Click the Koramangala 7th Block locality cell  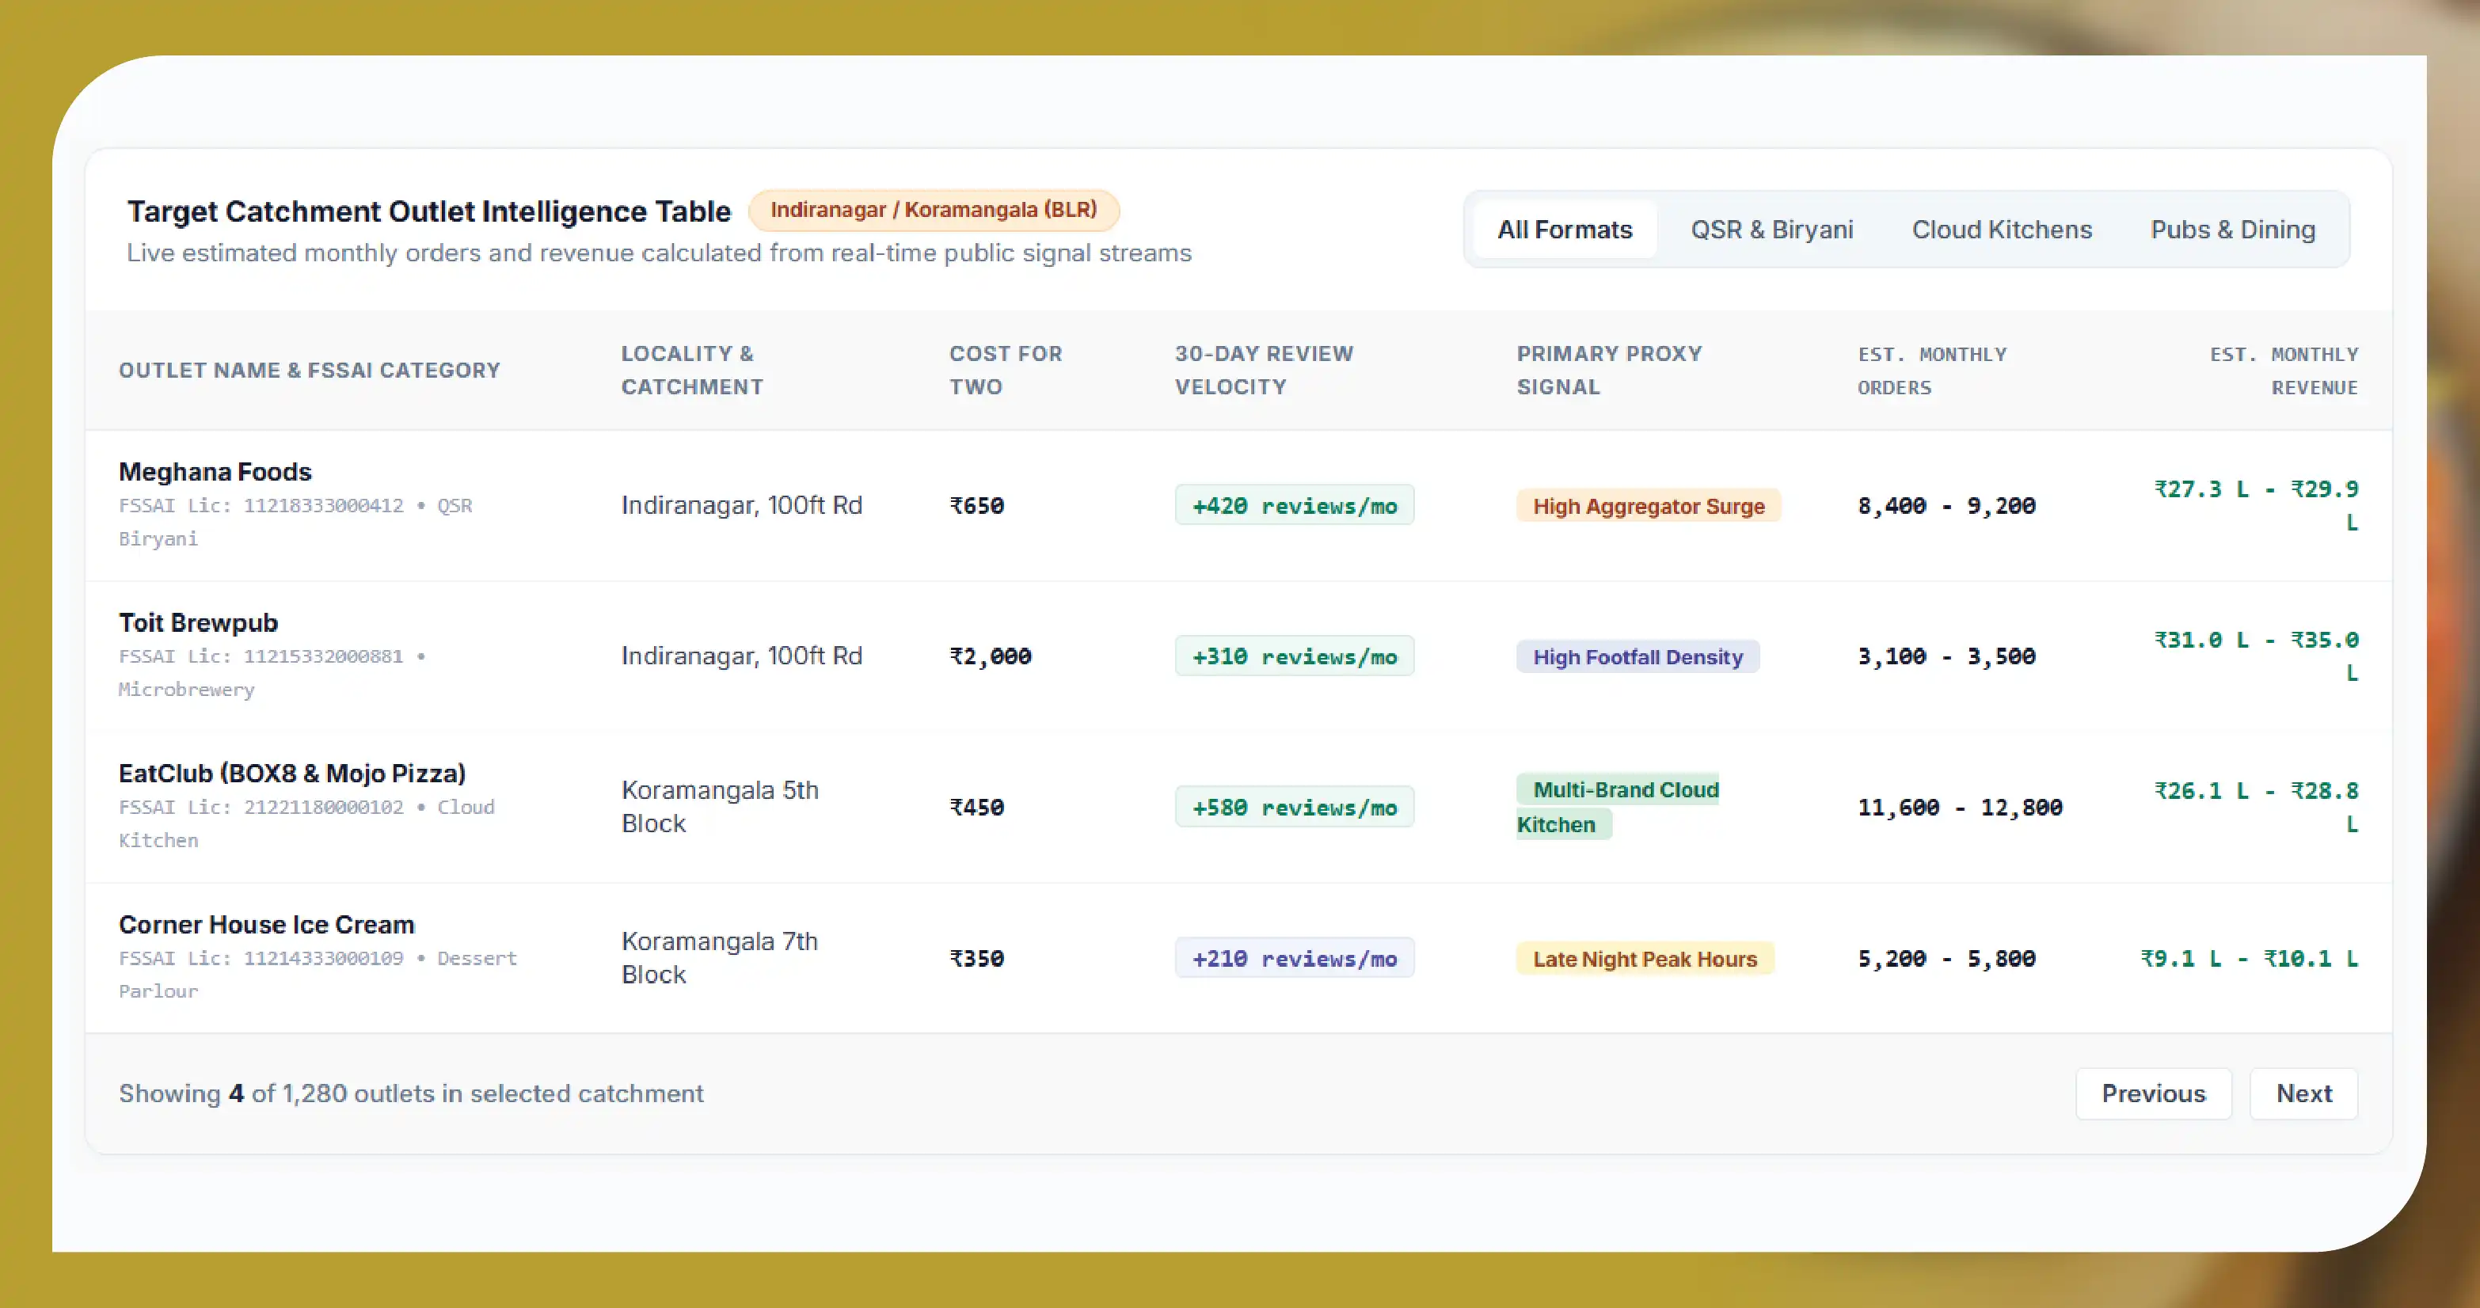click(x=719, y=958)
